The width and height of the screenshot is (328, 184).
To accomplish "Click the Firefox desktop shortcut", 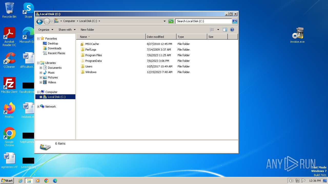I will point(9,110).
